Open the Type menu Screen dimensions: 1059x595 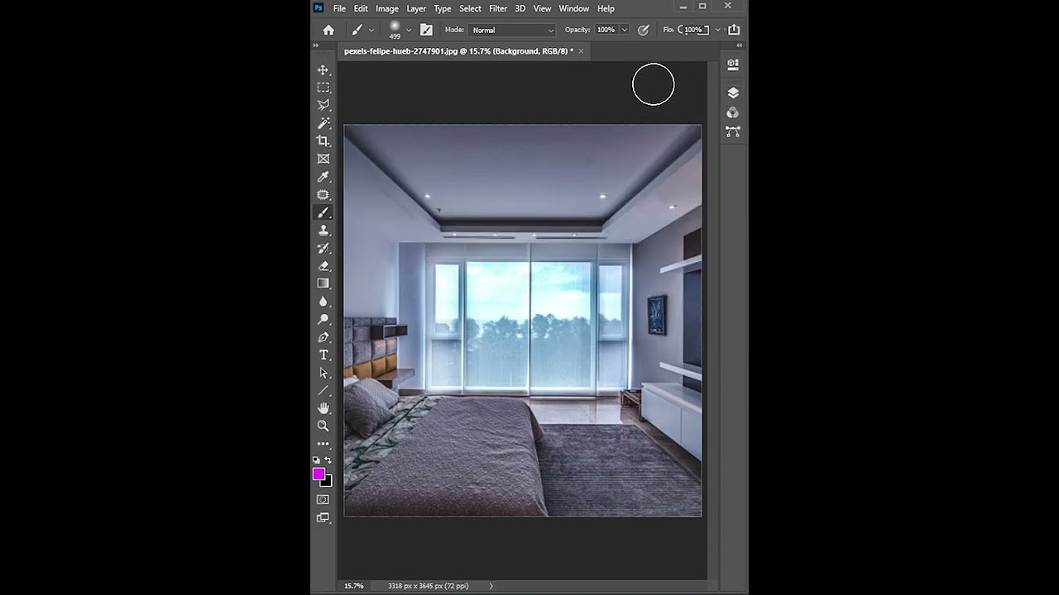(x=443, y=8)
